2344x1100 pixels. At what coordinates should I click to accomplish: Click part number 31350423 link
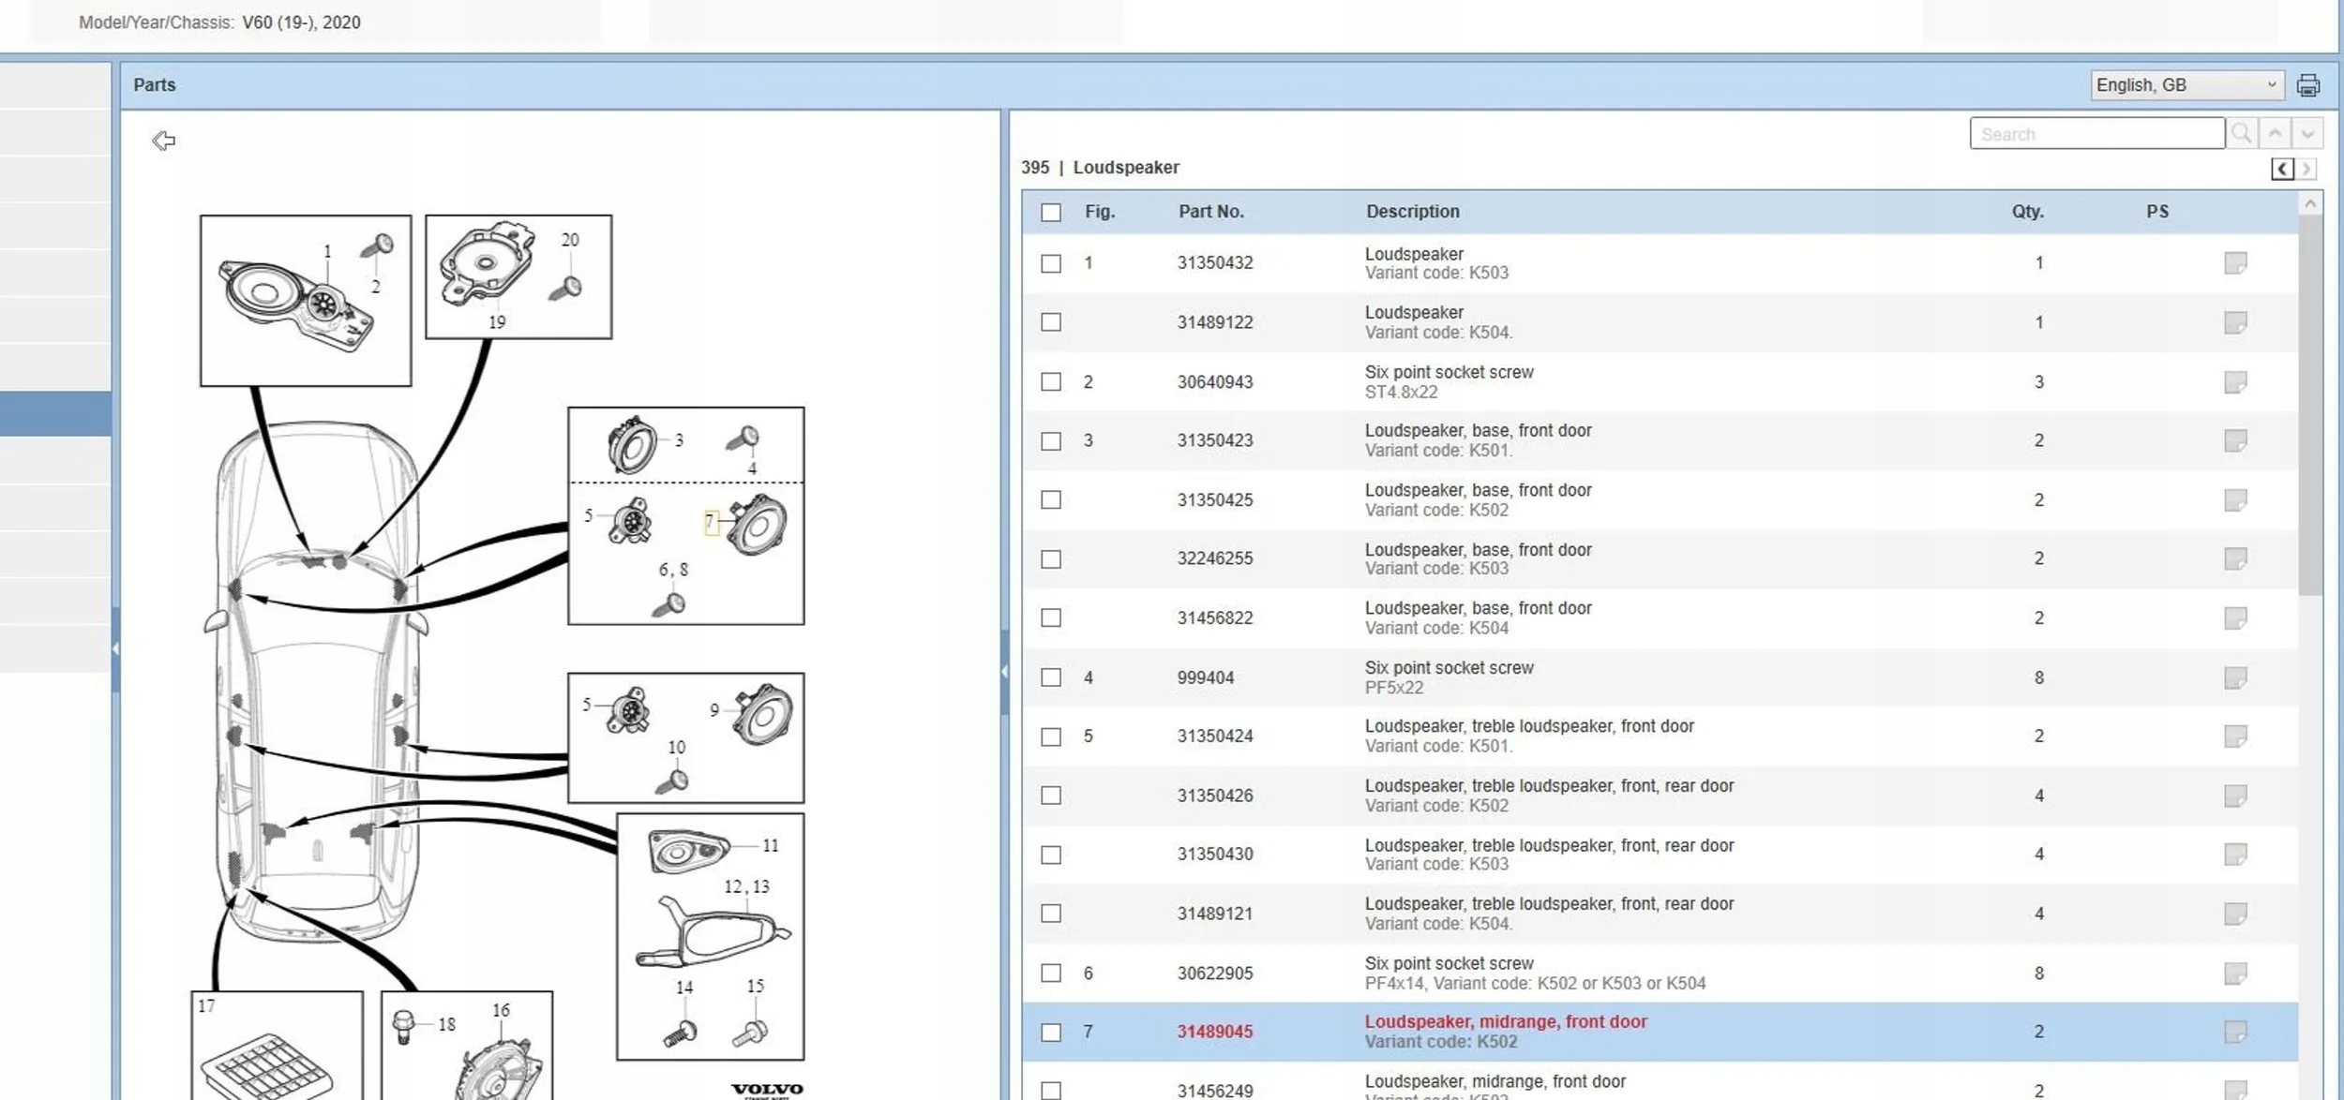point(1214,440)
